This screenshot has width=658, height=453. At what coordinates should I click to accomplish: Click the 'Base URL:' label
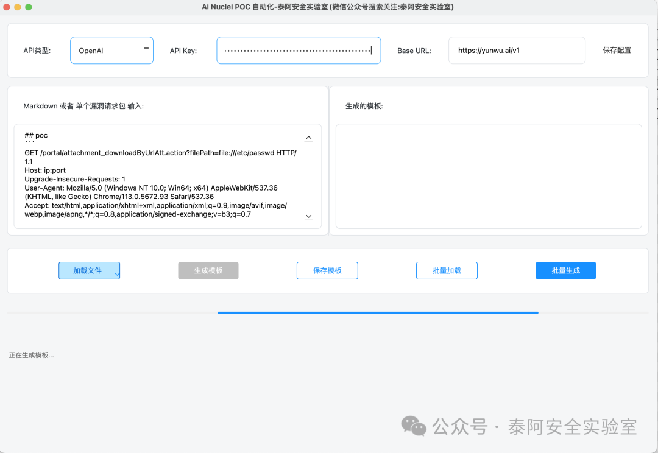pyautogui.click(x=414, y=51)
